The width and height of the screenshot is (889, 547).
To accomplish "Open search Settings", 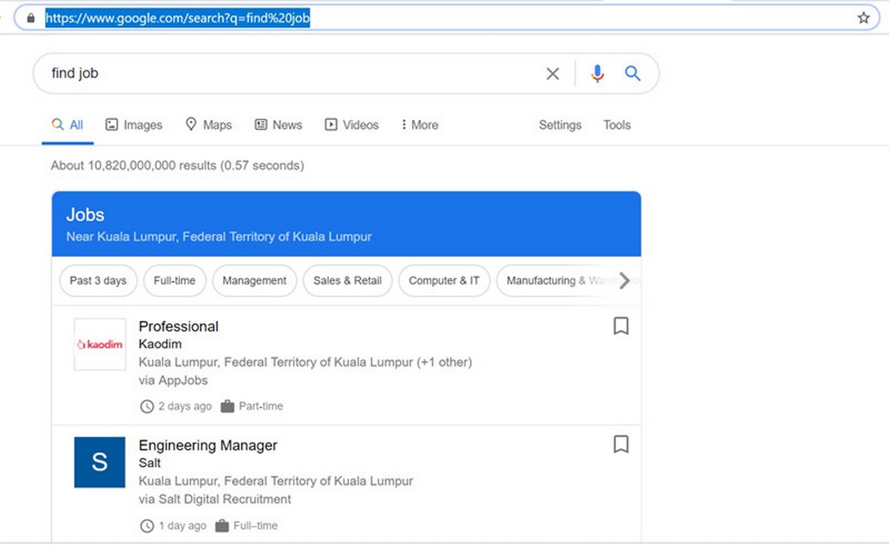I will click(x=560, y=125).
